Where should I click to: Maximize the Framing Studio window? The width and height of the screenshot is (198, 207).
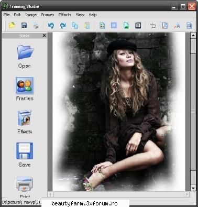183,7
